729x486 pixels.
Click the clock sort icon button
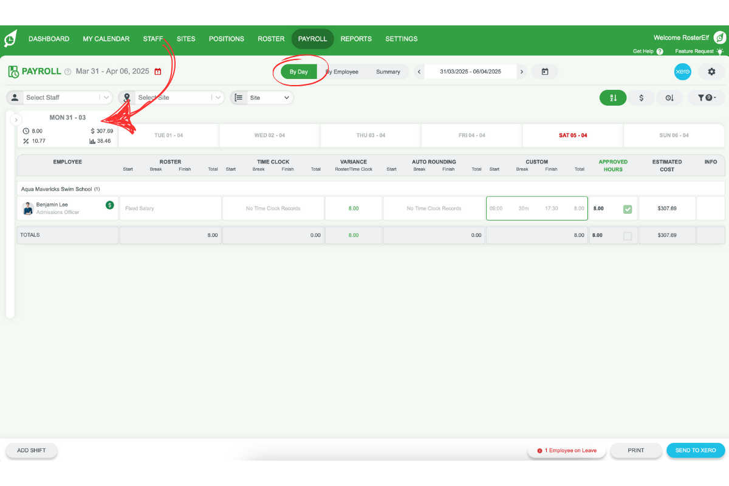[x=669, y=98]
